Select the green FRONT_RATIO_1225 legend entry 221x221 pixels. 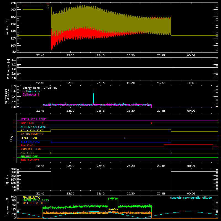point(36,200)
